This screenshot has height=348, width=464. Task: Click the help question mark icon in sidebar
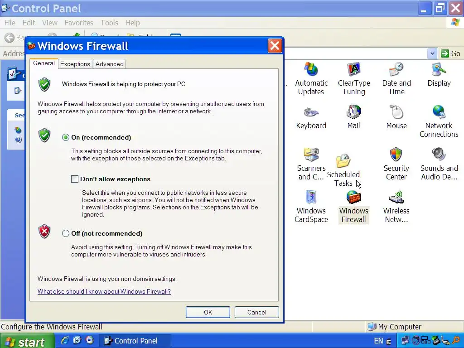coord(18,140)
